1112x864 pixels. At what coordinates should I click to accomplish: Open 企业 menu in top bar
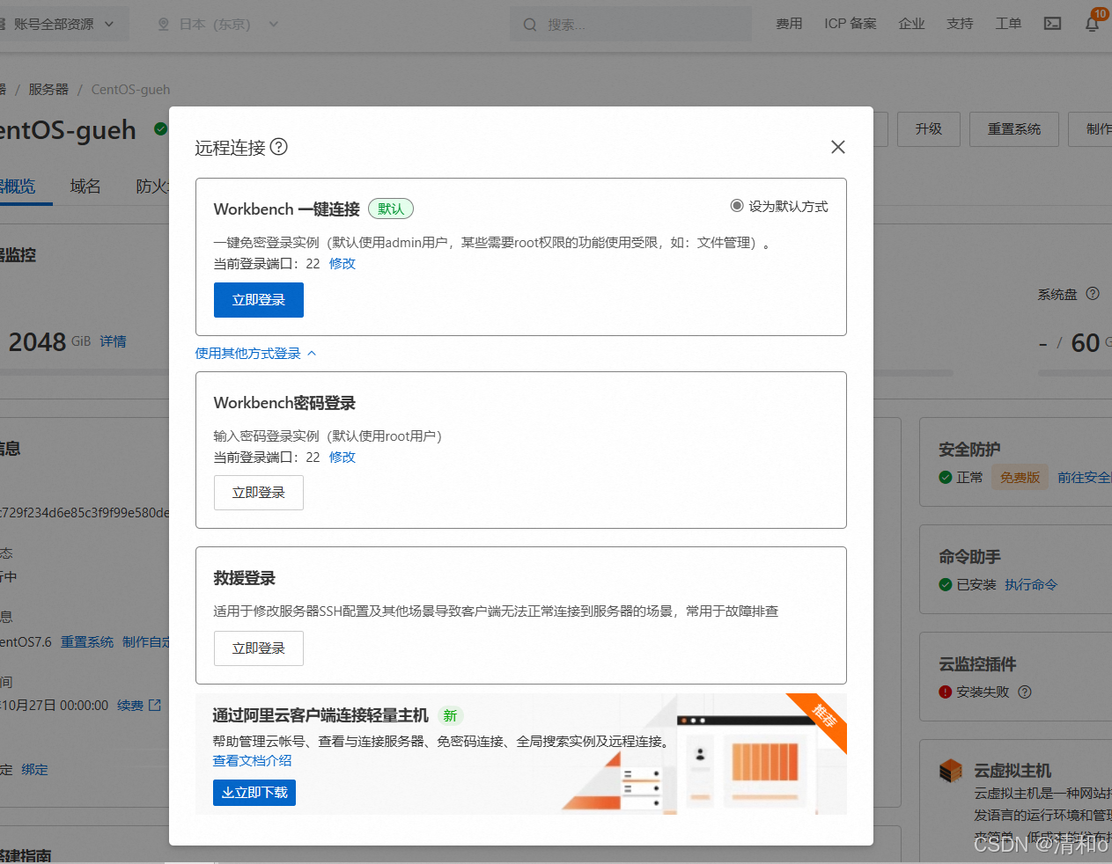point(912,24)
